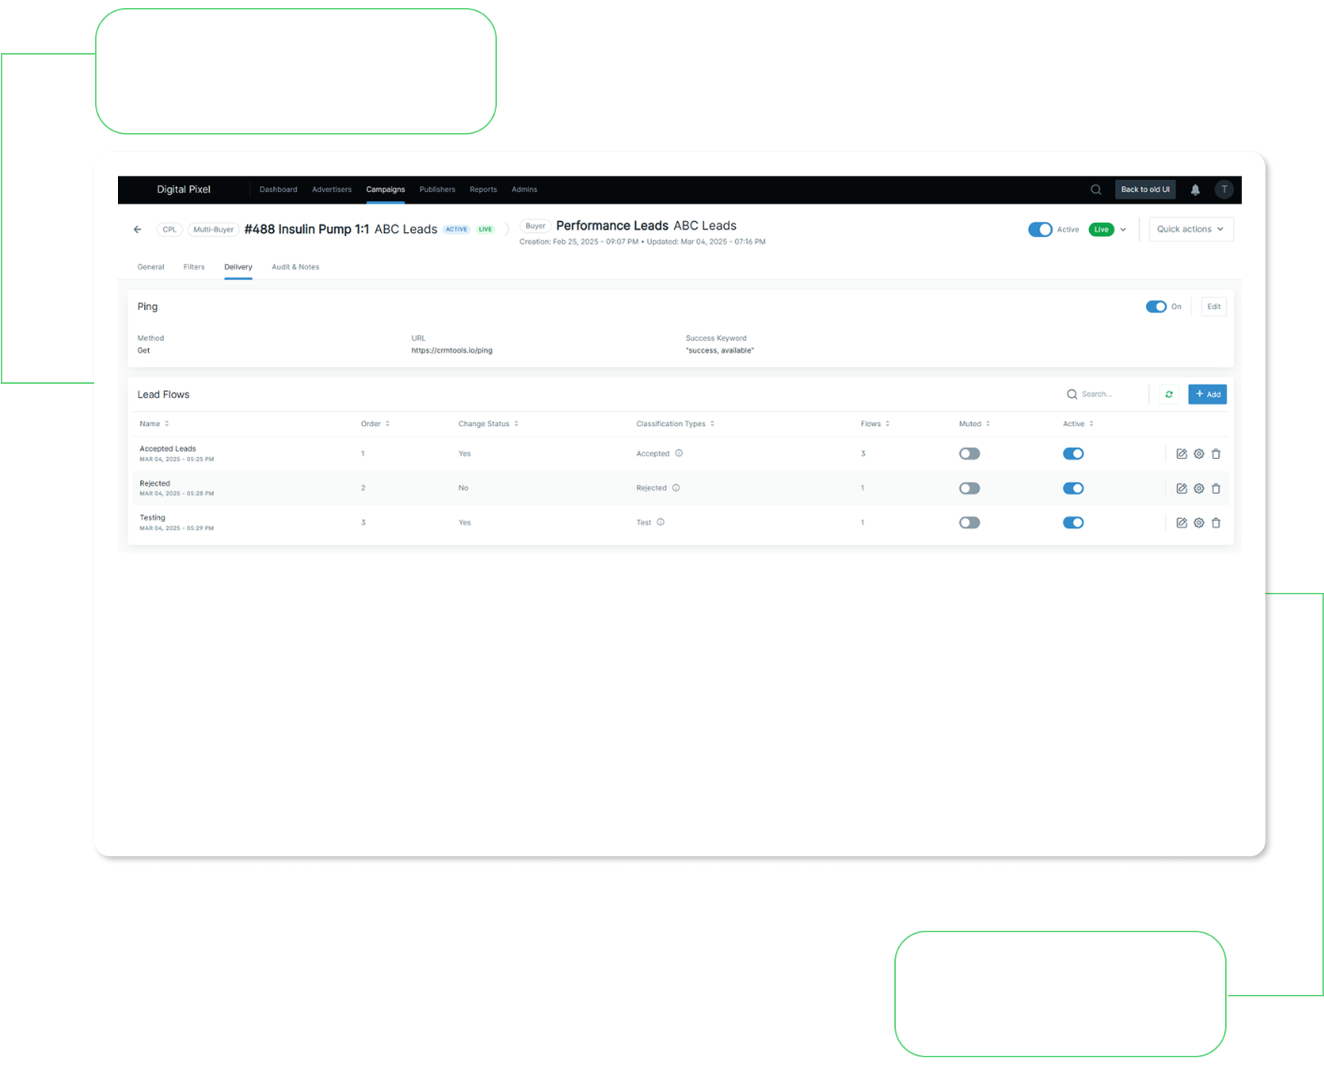Click the Ping Edit button
This screenshot has width=1324, height=1070.
click(1214, 306)
